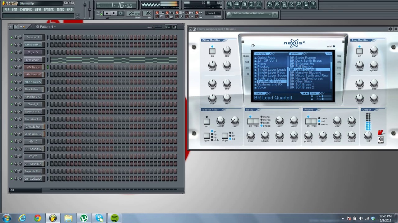This screenshot has width=398, height=223.
Task: Switch to the Nexus arp tab
Action: pyautogui.click(x=247, y=68)
